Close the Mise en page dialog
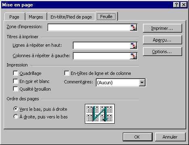The image size is (189, 145). (x=184, y=5)
